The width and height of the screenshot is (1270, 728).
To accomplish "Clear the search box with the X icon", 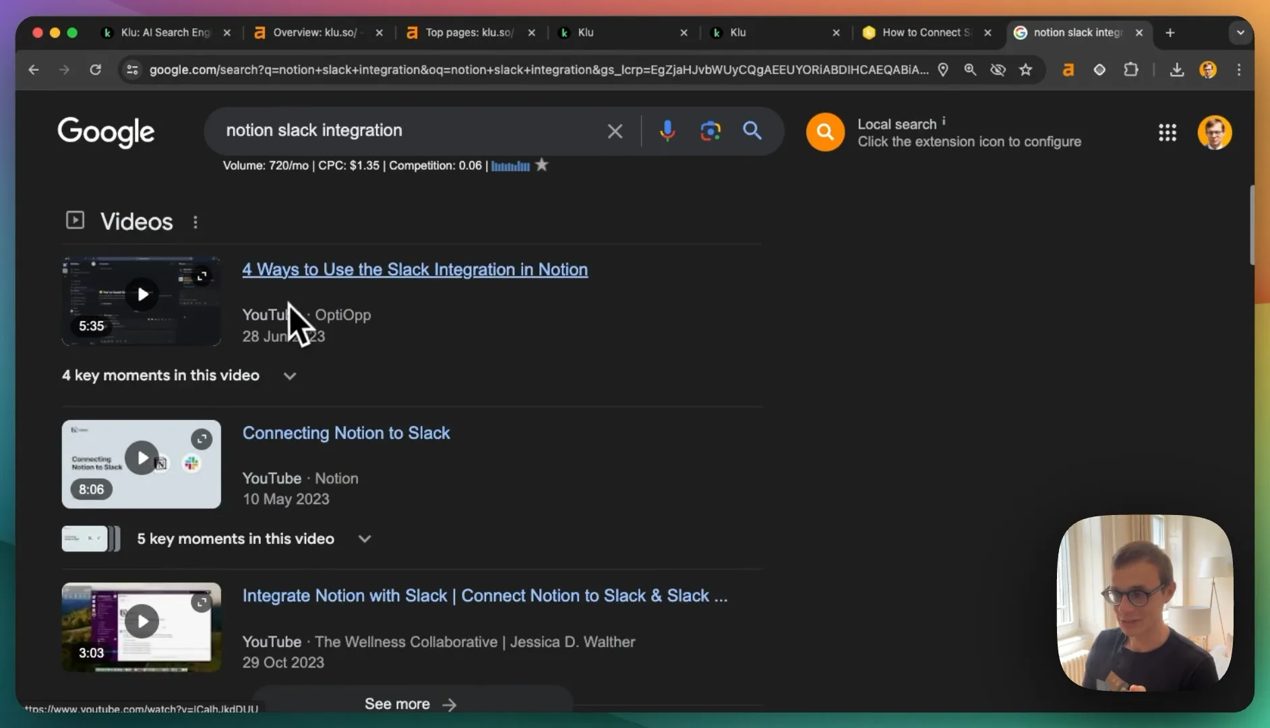I will (x=615, y=131).
